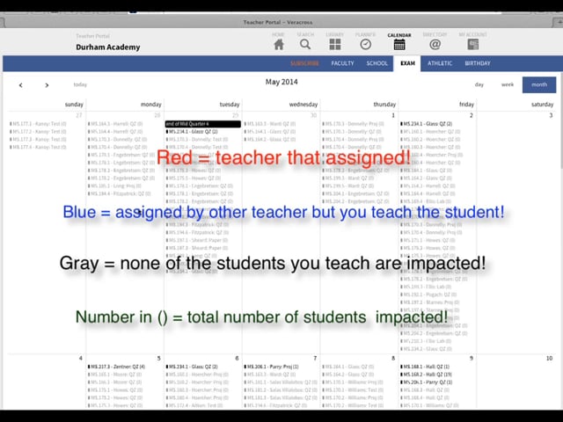563x422 pixels.
Task: Open the Calendar icon
Action: (x=399, y=45)
